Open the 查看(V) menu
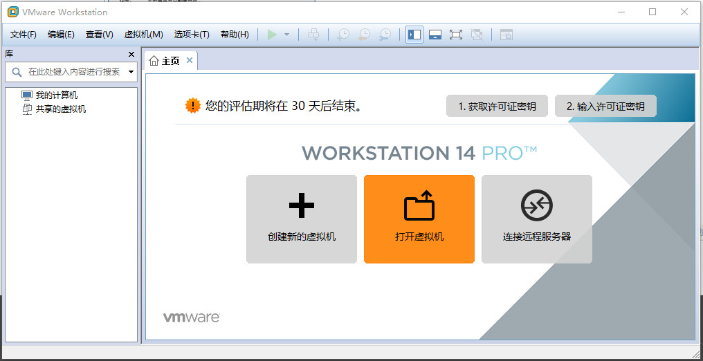 click(100, 35)
